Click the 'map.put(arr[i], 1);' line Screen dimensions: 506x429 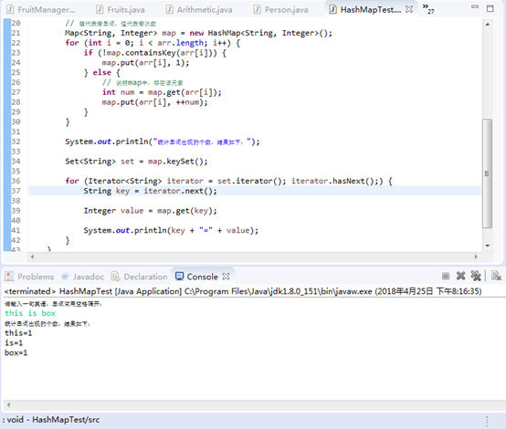tap(145, 63)
